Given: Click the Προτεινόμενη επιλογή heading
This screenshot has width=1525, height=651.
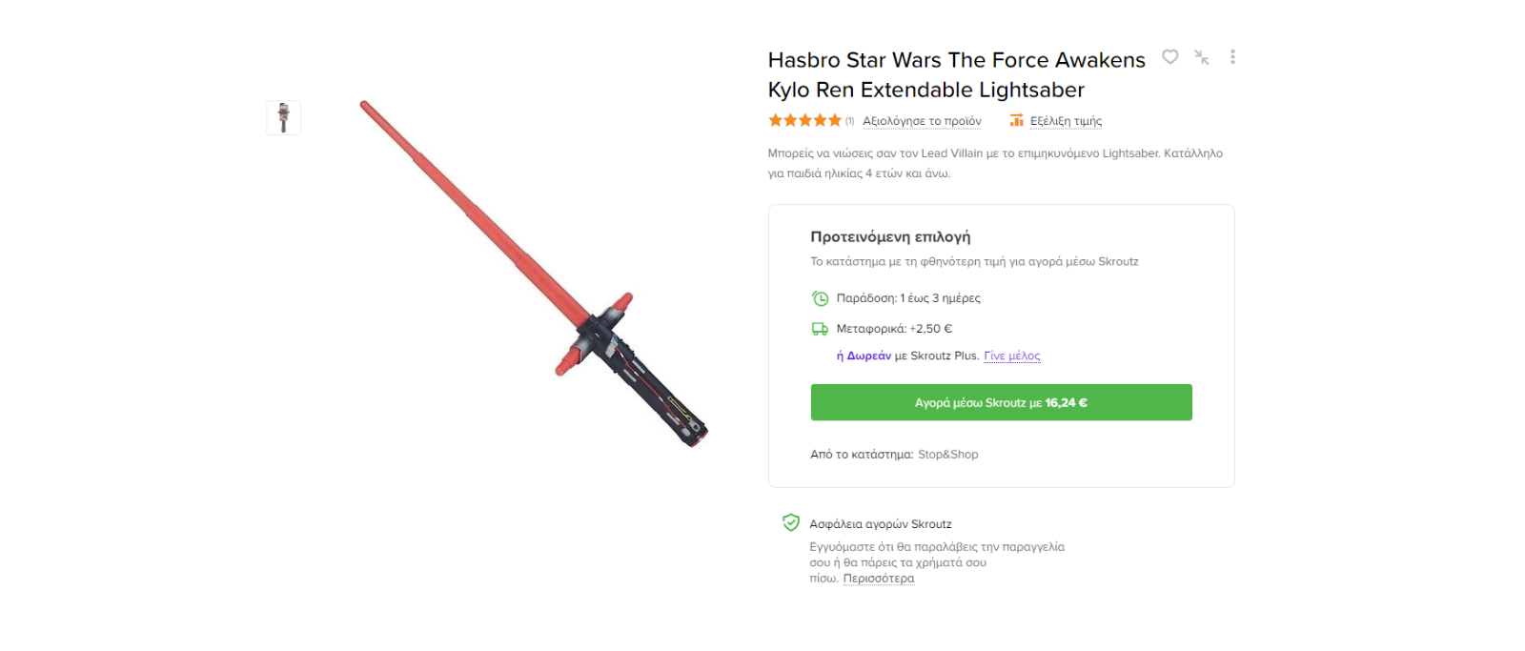Looking at the screenshot, I should point(890,236).
